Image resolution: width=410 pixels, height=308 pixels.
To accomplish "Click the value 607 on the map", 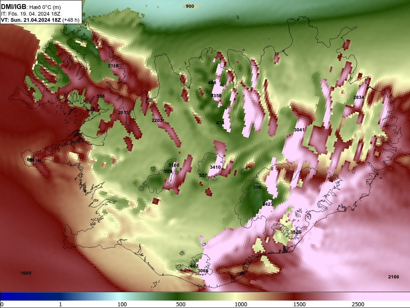I will [x=194, y=266].
